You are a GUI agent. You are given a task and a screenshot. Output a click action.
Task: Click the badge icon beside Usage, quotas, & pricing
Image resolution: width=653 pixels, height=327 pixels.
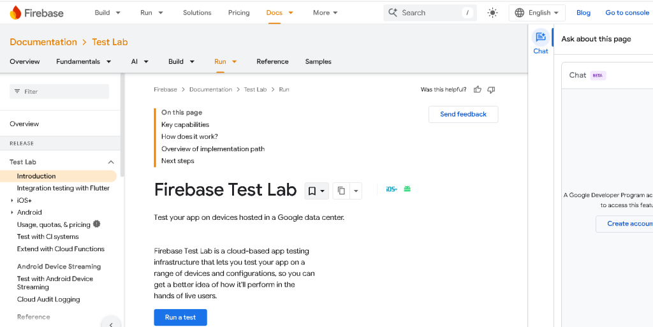[97, 224]
